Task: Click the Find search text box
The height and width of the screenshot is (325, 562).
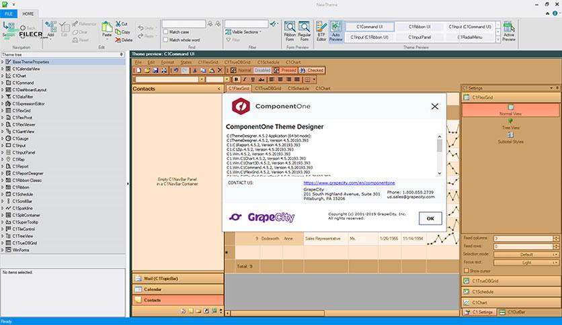Action: tap(184, 24)
